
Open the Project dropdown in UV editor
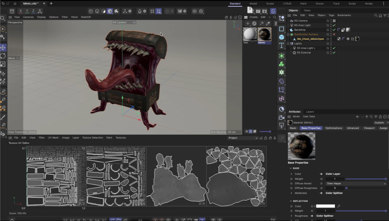243,138
